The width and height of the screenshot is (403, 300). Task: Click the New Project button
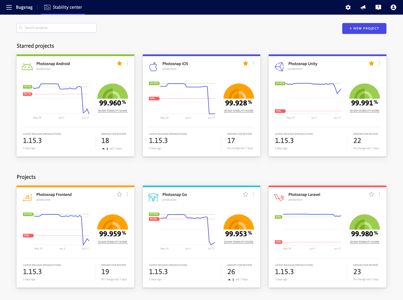click(364, 28)
